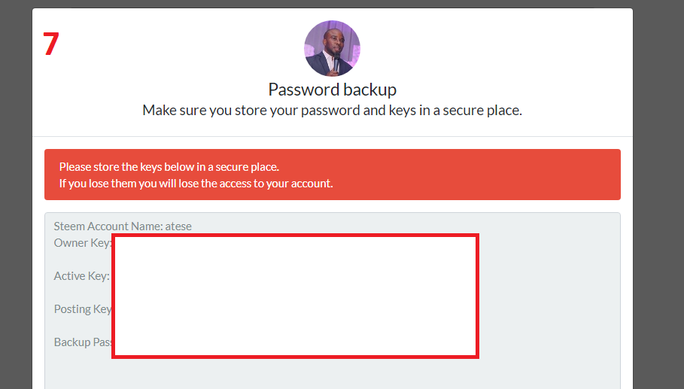Click the red warning alert banner
The width and height of the screenshot is (684, 389).
333,175
